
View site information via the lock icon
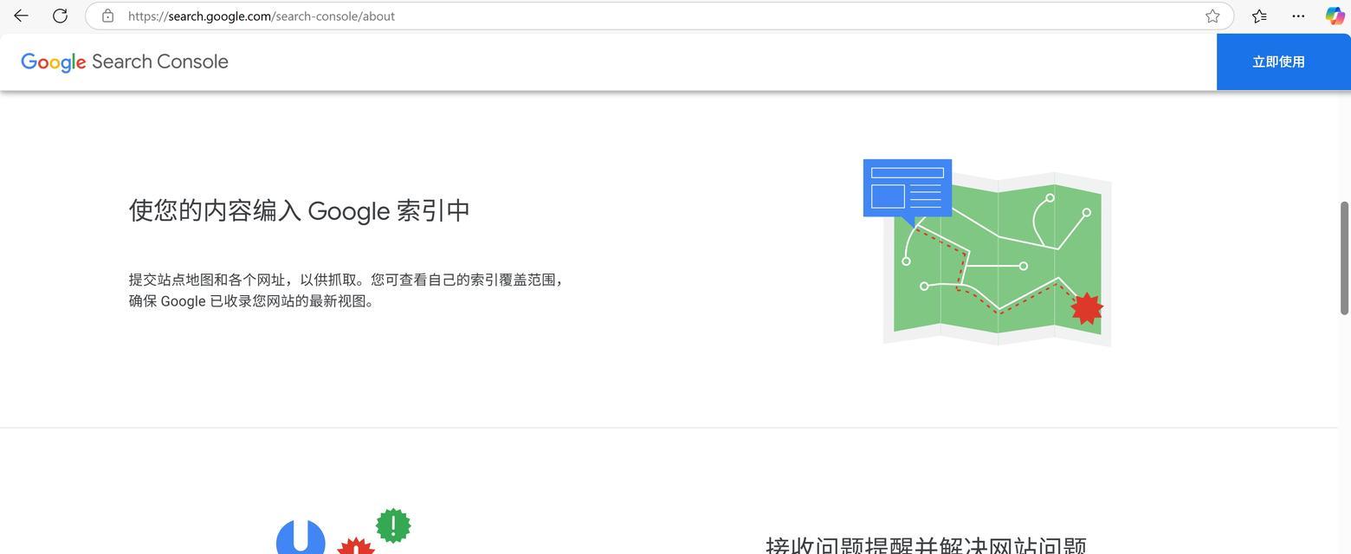coord(108,16)
